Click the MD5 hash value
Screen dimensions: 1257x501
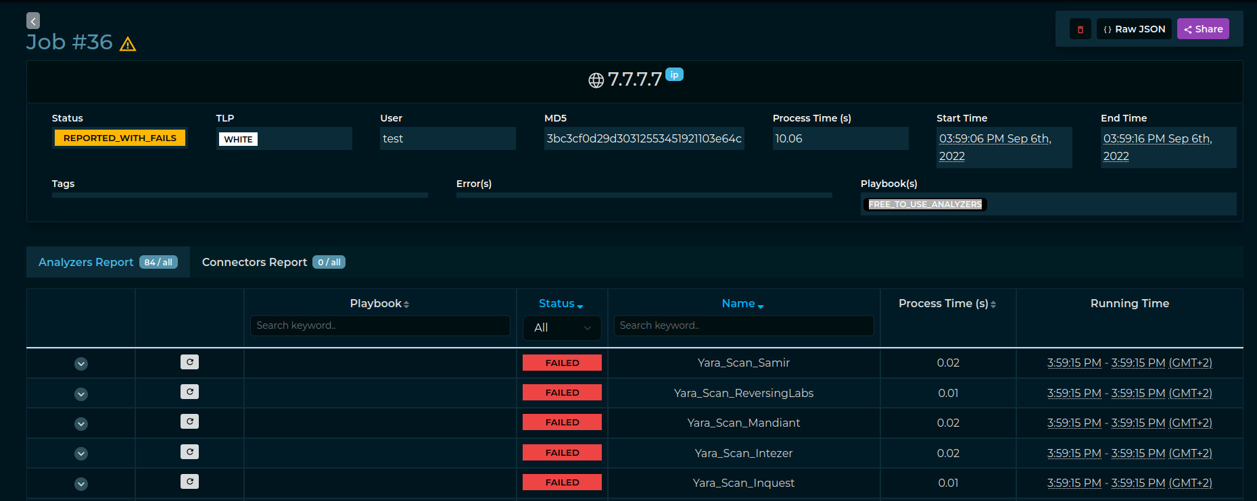click(x=644, y=138)
